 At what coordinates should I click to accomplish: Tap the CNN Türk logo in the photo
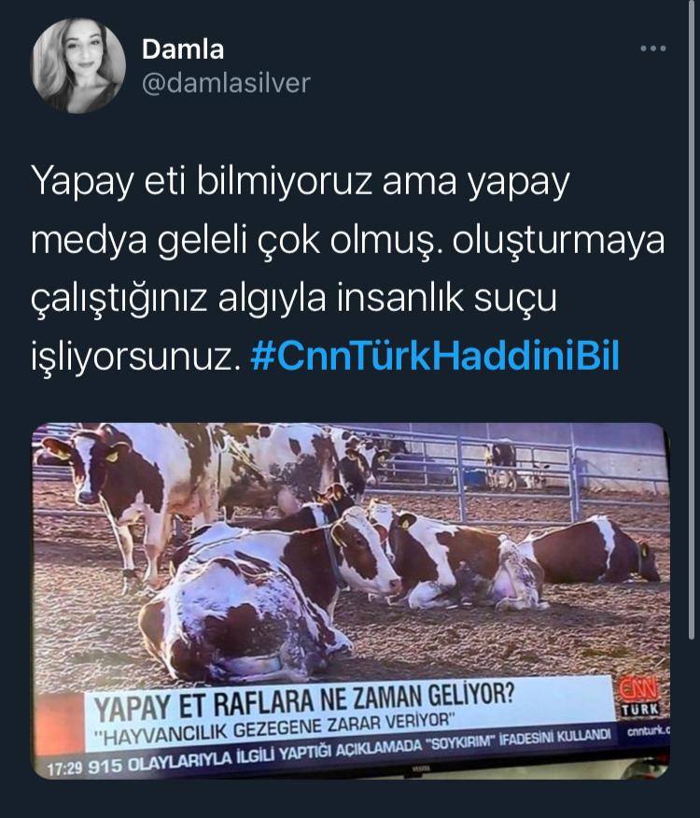pos(639,698)
